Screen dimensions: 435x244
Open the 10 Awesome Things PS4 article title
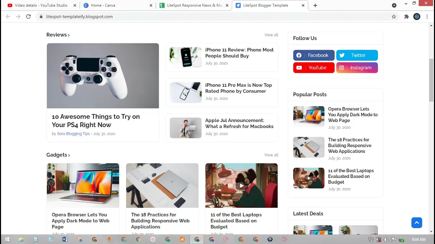tap(96, 121)
